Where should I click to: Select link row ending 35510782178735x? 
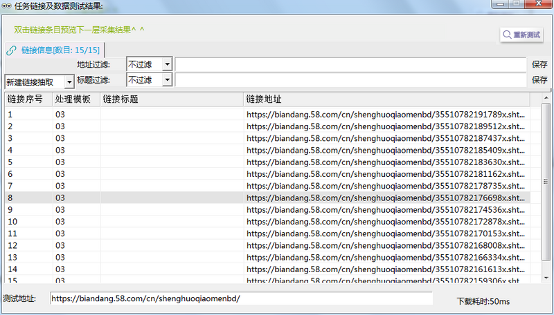267,186
